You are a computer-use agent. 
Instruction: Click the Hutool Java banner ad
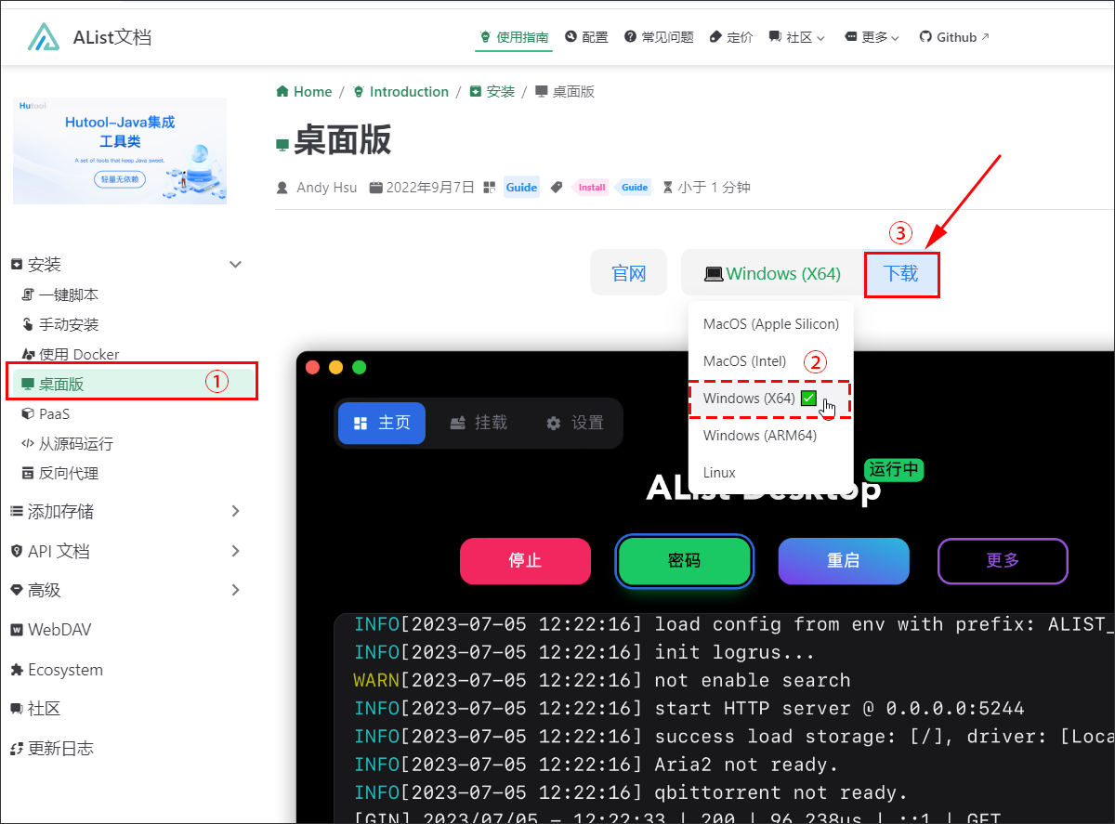pos(120,150)
